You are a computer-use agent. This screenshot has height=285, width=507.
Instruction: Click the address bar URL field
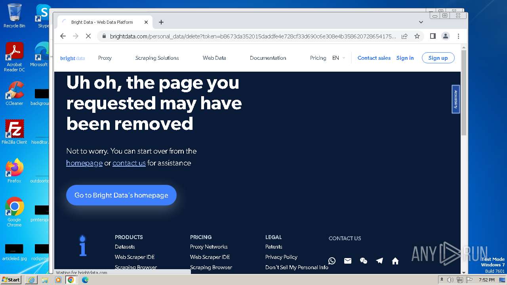[x=253, y=36]
